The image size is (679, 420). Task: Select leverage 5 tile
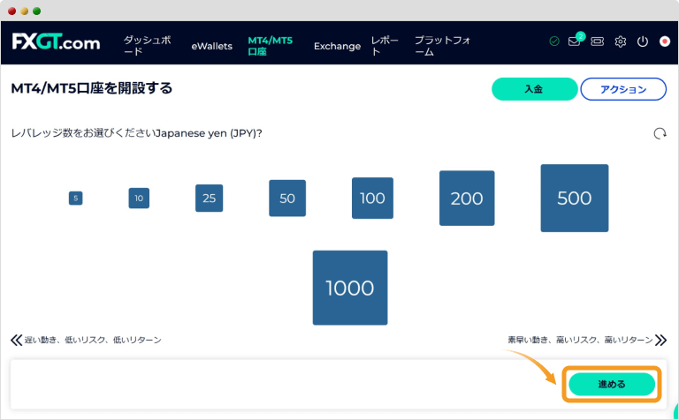click(76, 199)
